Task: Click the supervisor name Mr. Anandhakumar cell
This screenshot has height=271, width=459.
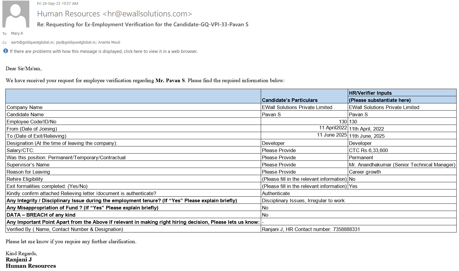Action: click(402, 165)
